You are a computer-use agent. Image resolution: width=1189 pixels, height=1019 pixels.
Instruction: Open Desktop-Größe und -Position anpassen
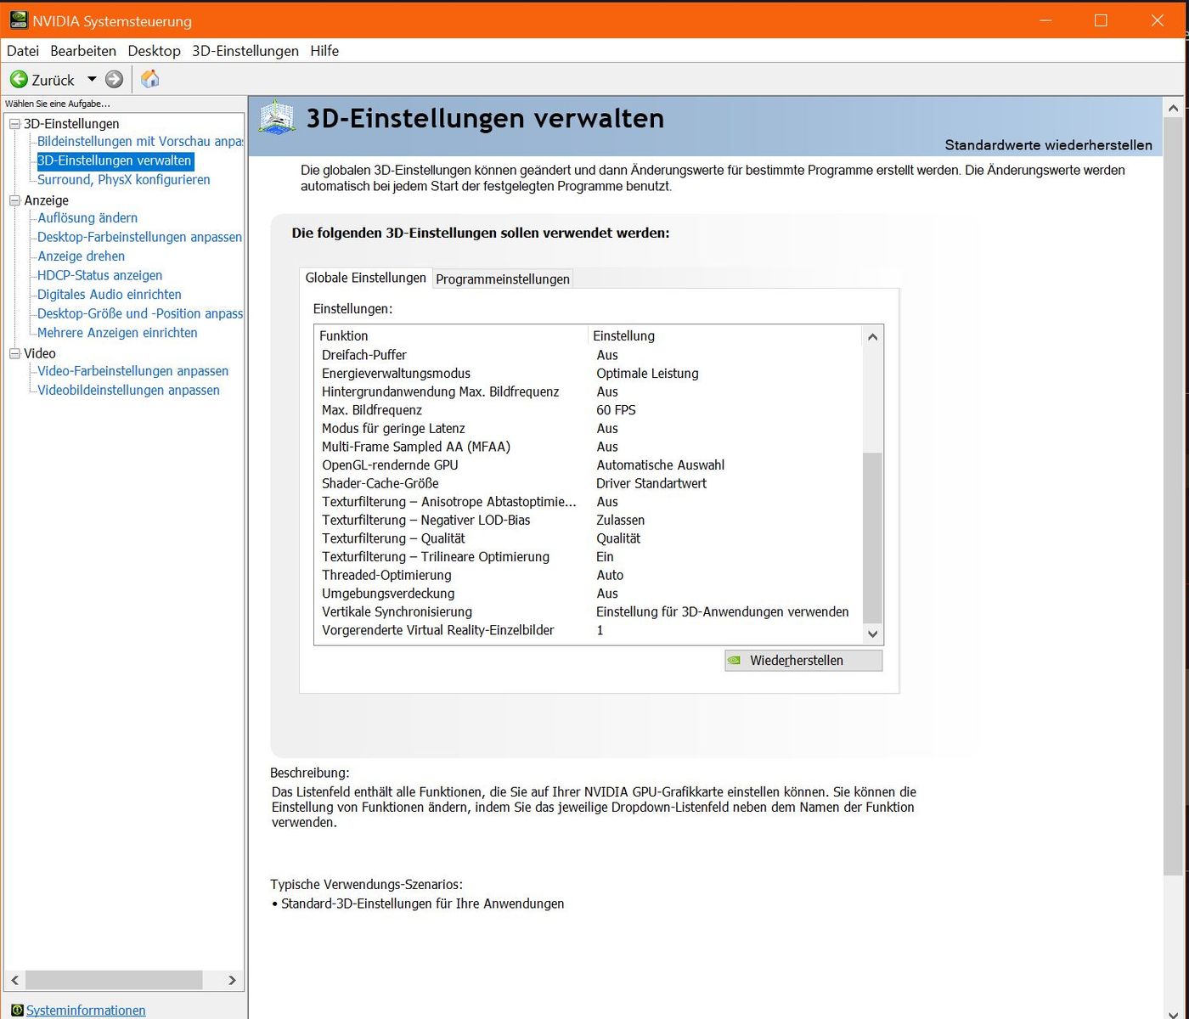pyautogui.click(x=140, y=313)
